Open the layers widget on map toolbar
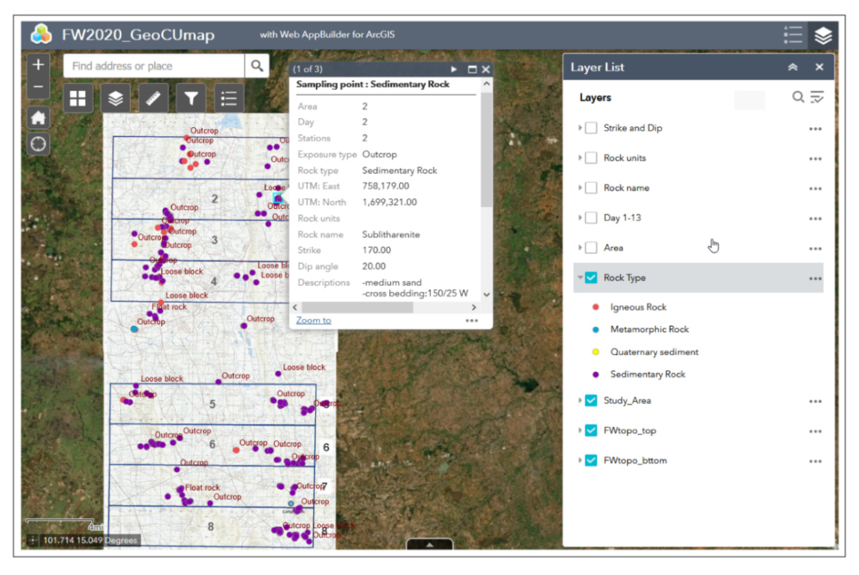The height and width of the screenshot is (575, 859). pos(115,98)
